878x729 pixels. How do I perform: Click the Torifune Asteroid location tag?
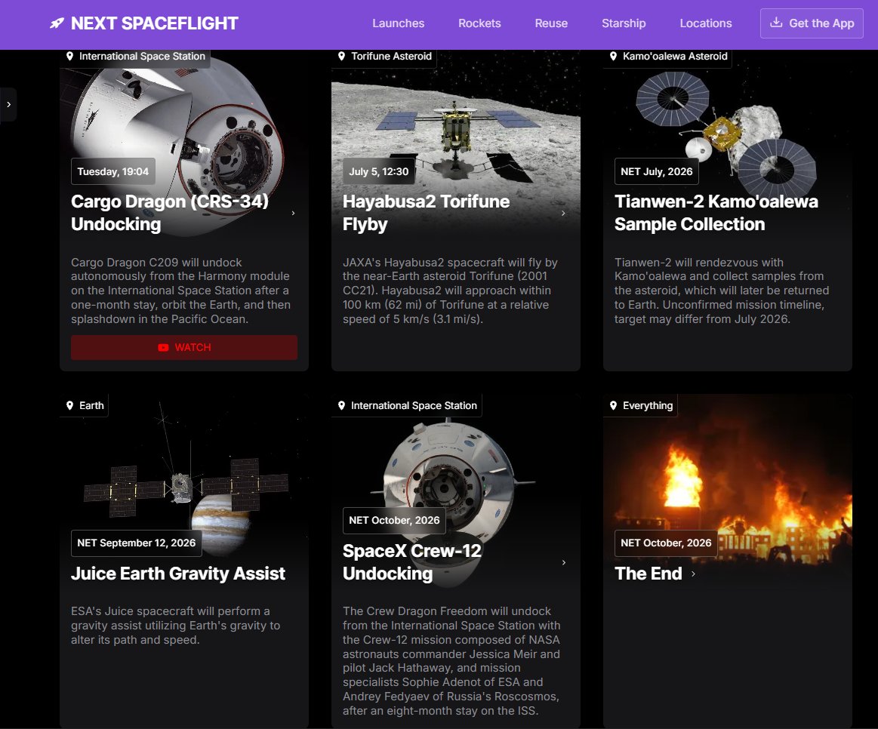tap(384, 57)
